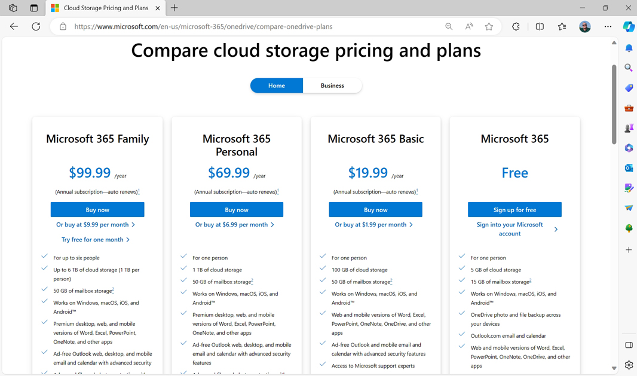637x376 pixels.
Task: Open the Zoom magnifier in address bar
Action: (449, 26)
